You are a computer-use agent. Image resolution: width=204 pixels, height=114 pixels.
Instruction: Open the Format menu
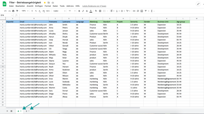click(48, 6)
